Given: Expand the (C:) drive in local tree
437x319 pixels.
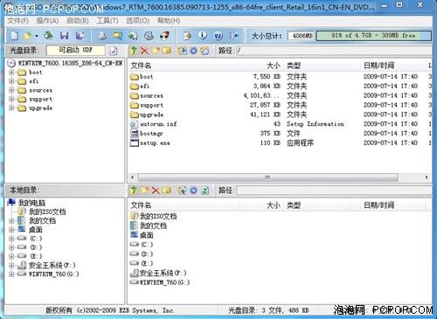Looking at the screenshot, I should pyautogui.click(x=11, y=239).
